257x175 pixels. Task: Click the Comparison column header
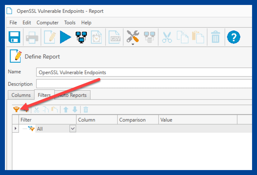pos(138,120)
